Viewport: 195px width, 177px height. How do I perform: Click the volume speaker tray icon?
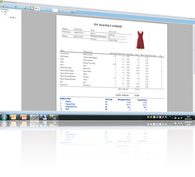tap(182, 118)
